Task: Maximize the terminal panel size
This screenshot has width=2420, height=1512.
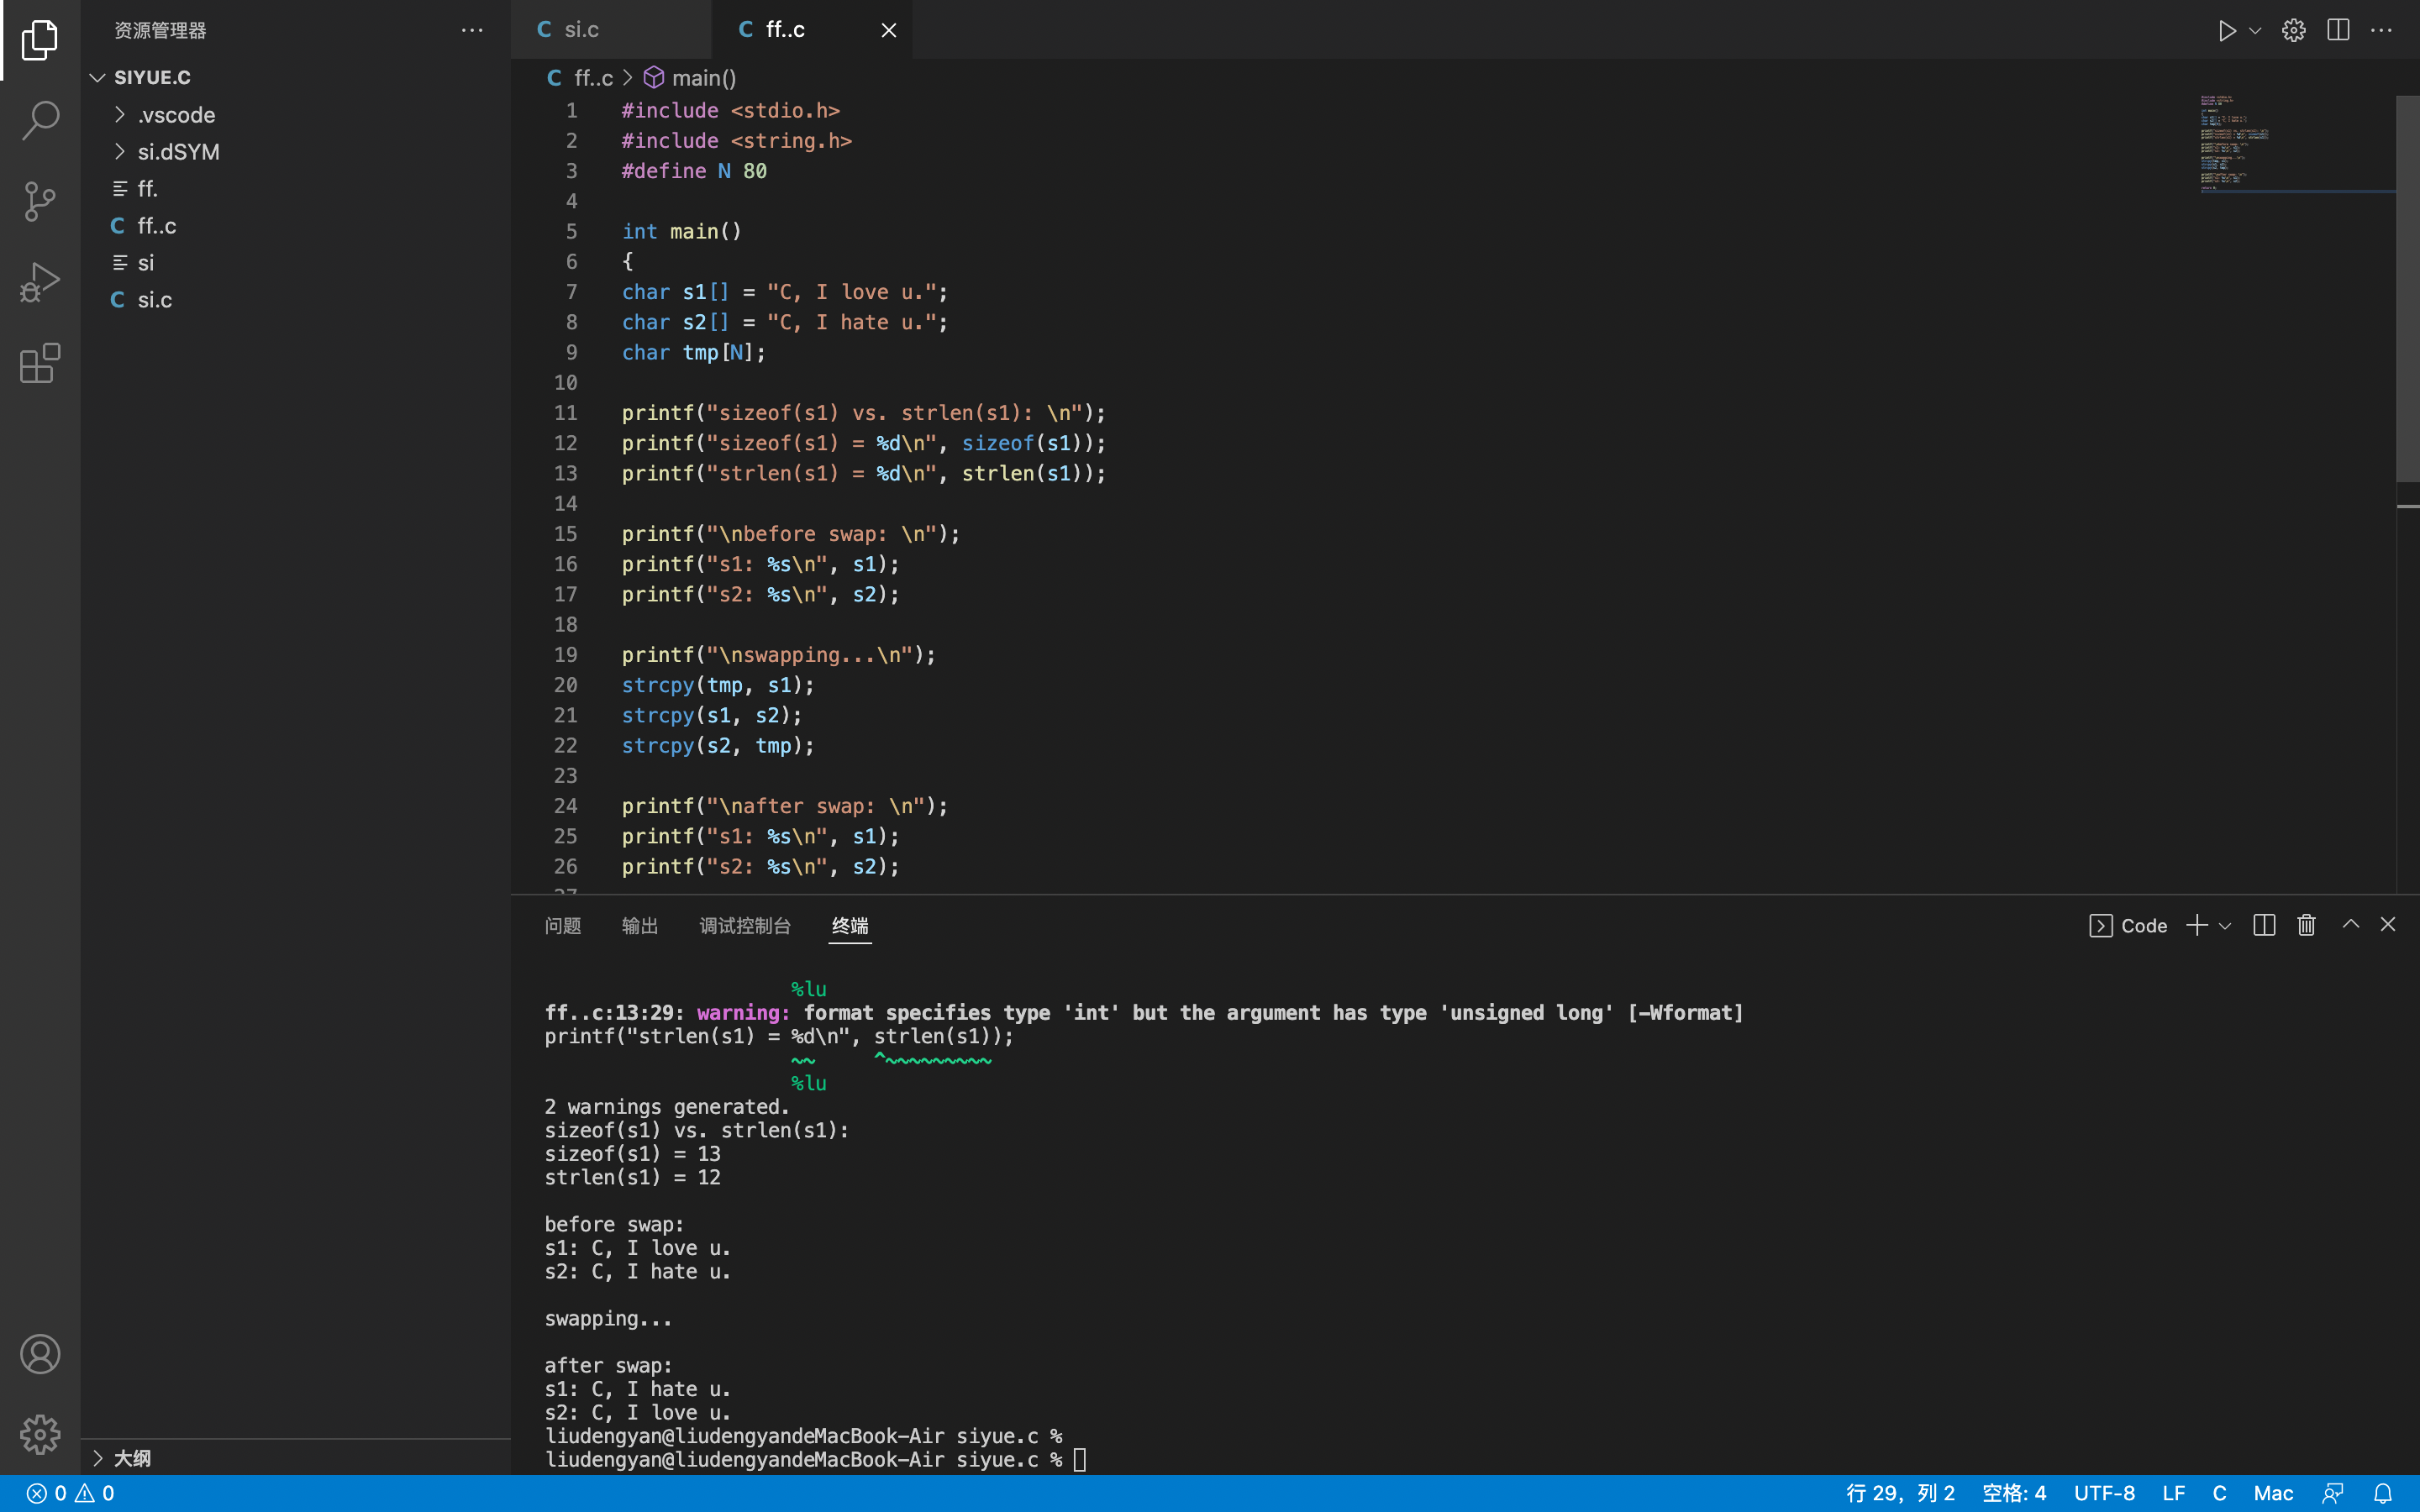Action: (2350, 925)
